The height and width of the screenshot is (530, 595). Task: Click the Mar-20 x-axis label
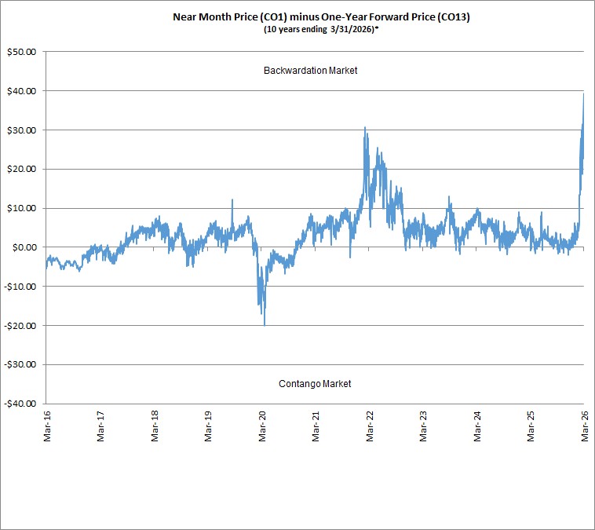(x=262, y=426)
